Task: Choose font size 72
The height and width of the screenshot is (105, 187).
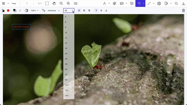Action: click(x=69, y=75)
